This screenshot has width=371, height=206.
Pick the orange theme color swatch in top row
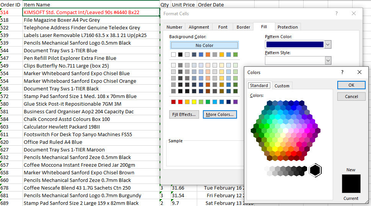coord(208,55)
